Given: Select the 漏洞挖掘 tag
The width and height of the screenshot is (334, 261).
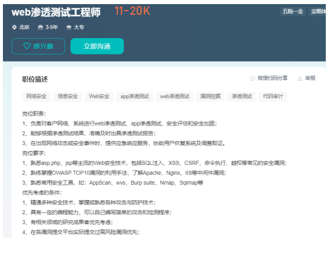Looking at the screenshot, I should click(x=210, y=96).
